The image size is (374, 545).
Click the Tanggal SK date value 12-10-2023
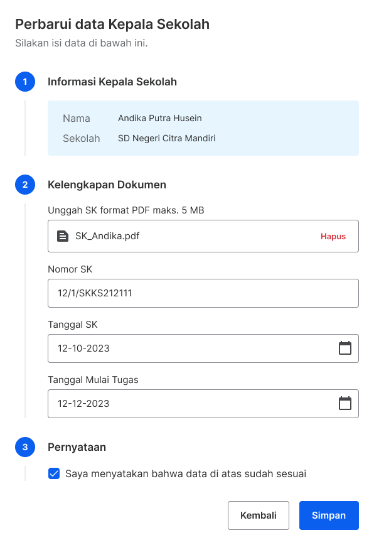83,348
